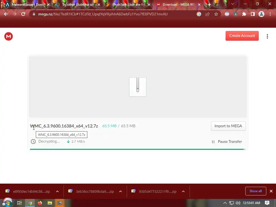Click the zip archive file thumbnail

(138, 87)
